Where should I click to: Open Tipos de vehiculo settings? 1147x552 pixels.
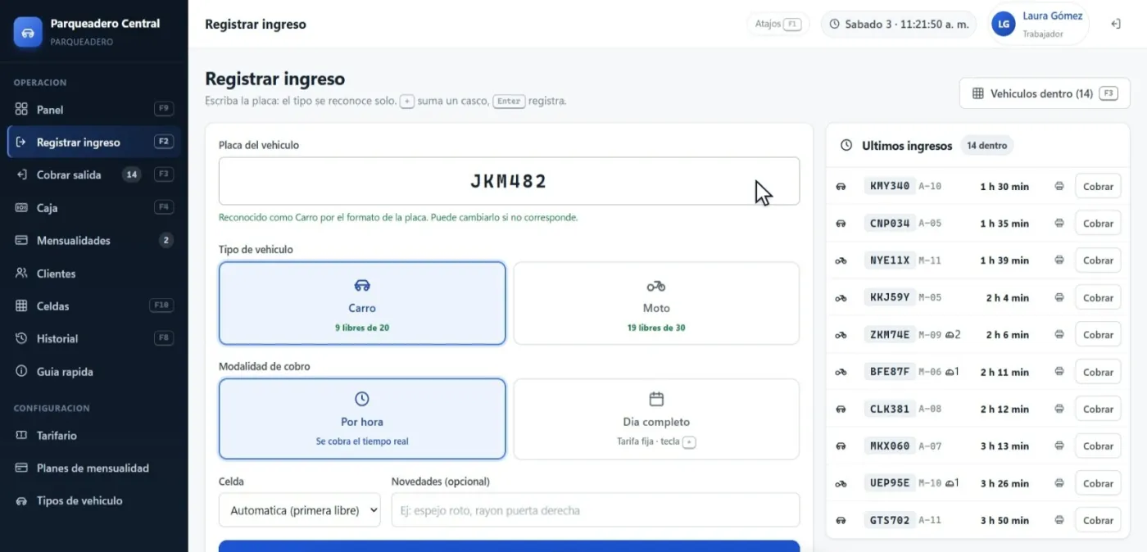click(93, 500)
